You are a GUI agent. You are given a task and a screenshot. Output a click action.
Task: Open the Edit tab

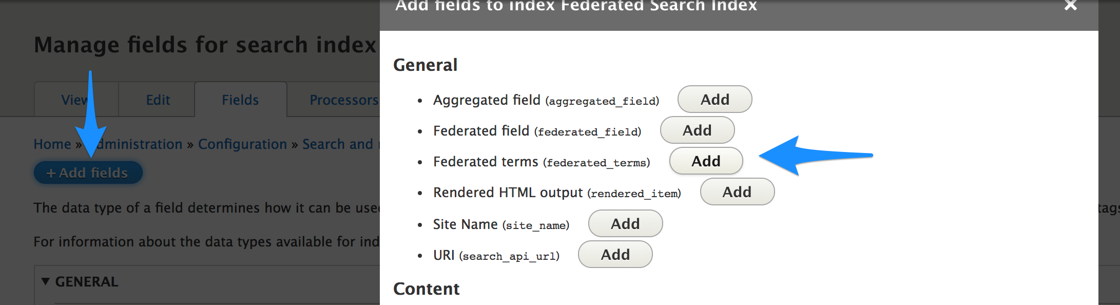tap(158, 100)
